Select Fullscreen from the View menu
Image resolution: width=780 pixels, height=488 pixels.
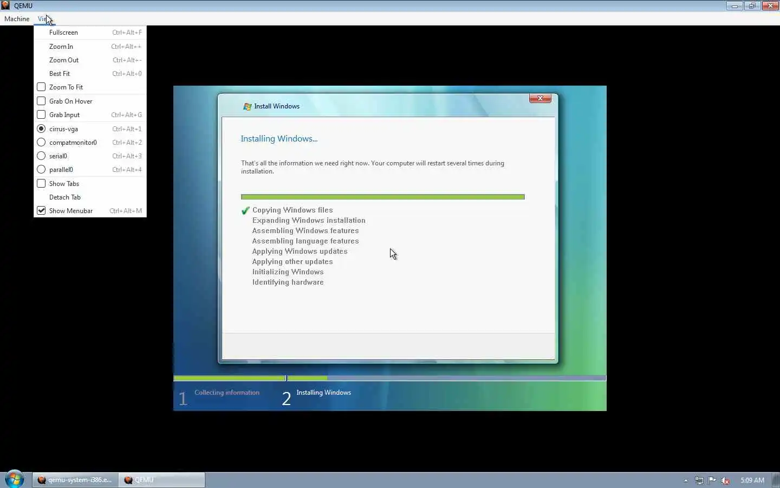(x=90, y=33)
